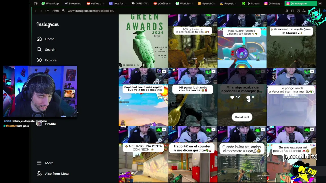Switch to the 'Vote for' tab
Image resolution: width=326 pixels, height=183 pixels.
[x=117, y=4]
